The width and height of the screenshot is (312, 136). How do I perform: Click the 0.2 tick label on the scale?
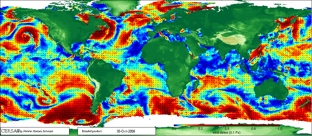point(201,129)
